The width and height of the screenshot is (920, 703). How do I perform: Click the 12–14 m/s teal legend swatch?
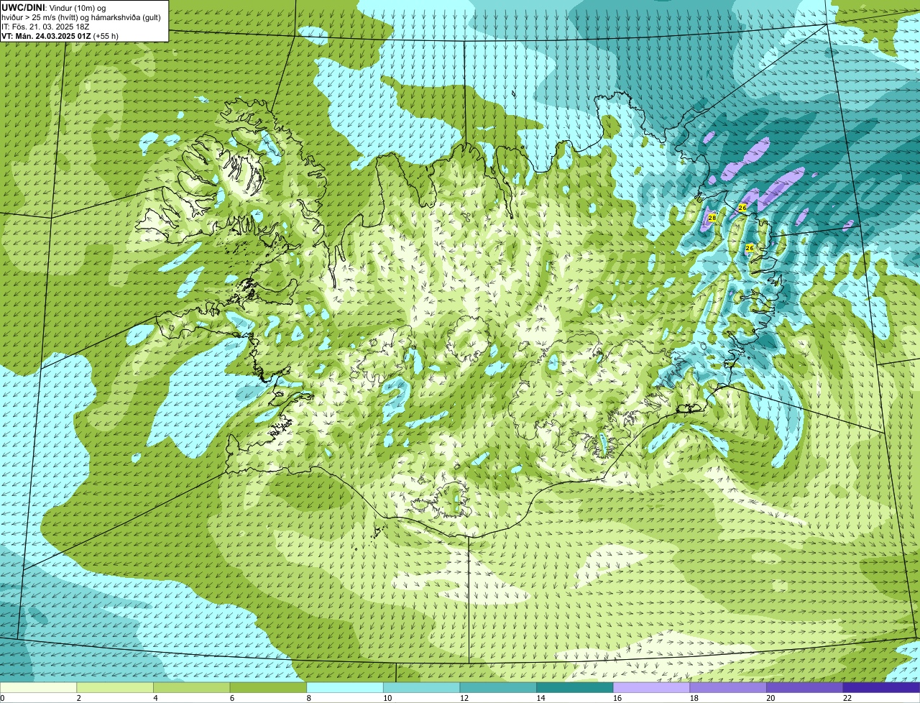click(498, 688)
